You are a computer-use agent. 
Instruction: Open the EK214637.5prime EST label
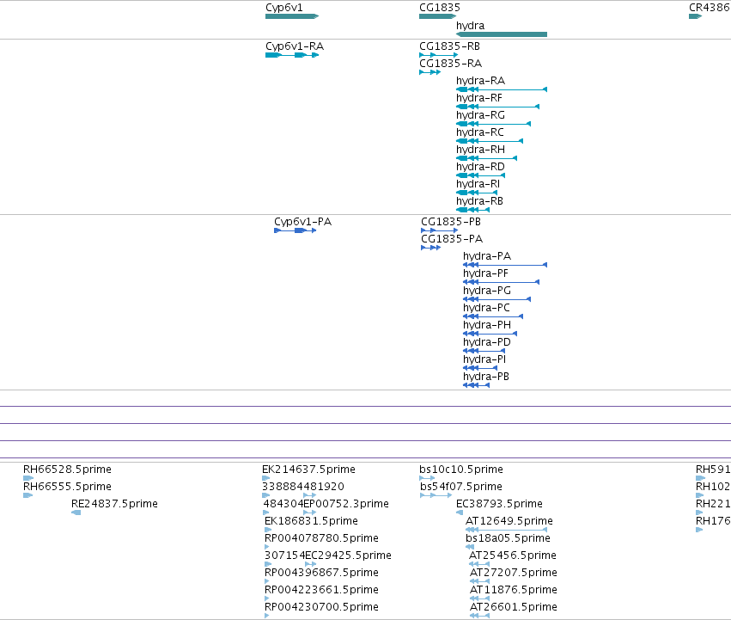point(308,470)
